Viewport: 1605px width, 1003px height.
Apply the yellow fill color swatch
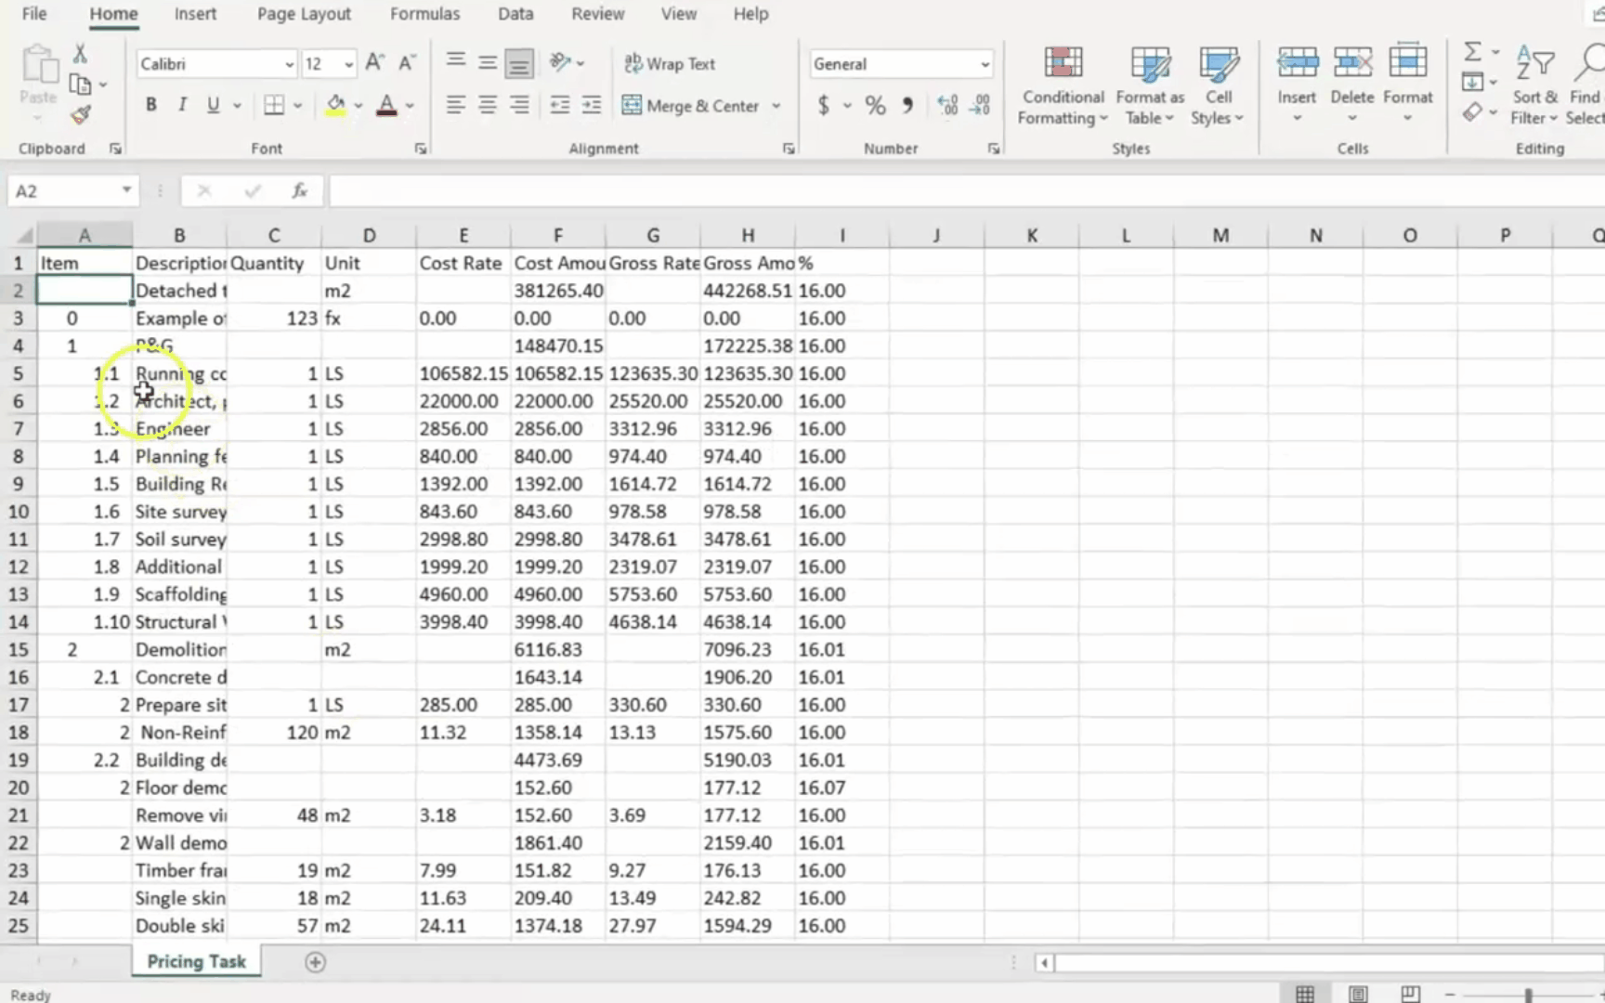pyautogui.click(x=335, y=106)
